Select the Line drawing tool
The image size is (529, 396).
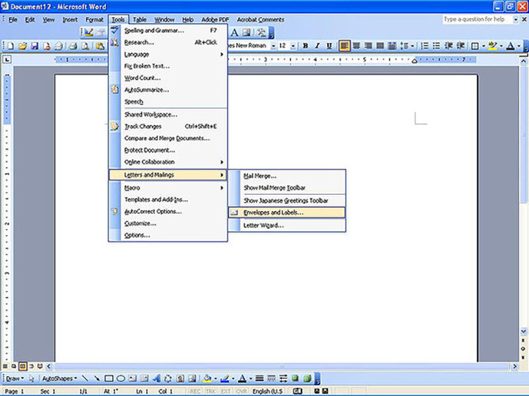(85, 378)
